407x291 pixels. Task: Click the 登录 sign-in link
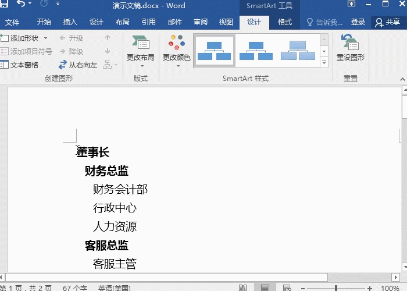point(358,22)
